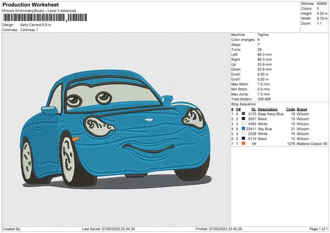Click the Left extent value 86.3 mm
The image size is (330, 233).
point(265,54)
